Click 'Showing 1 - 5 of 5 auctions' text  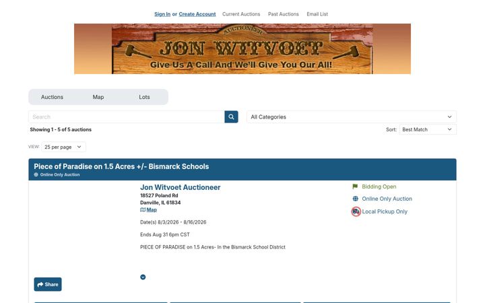tap(61, 129)
